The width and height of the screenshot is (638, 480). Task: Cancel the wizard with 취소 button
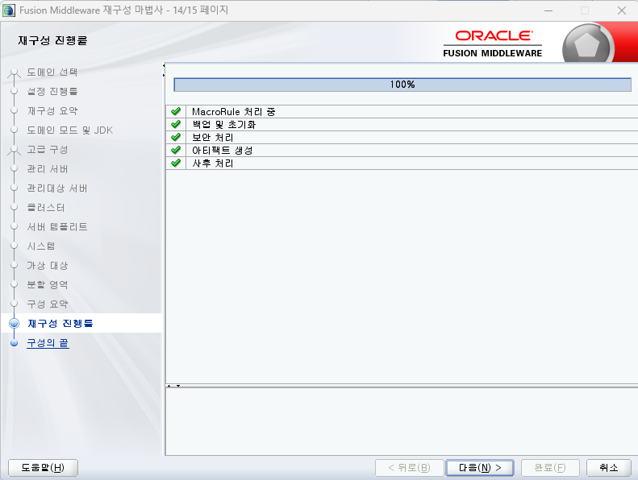point(609,468)
